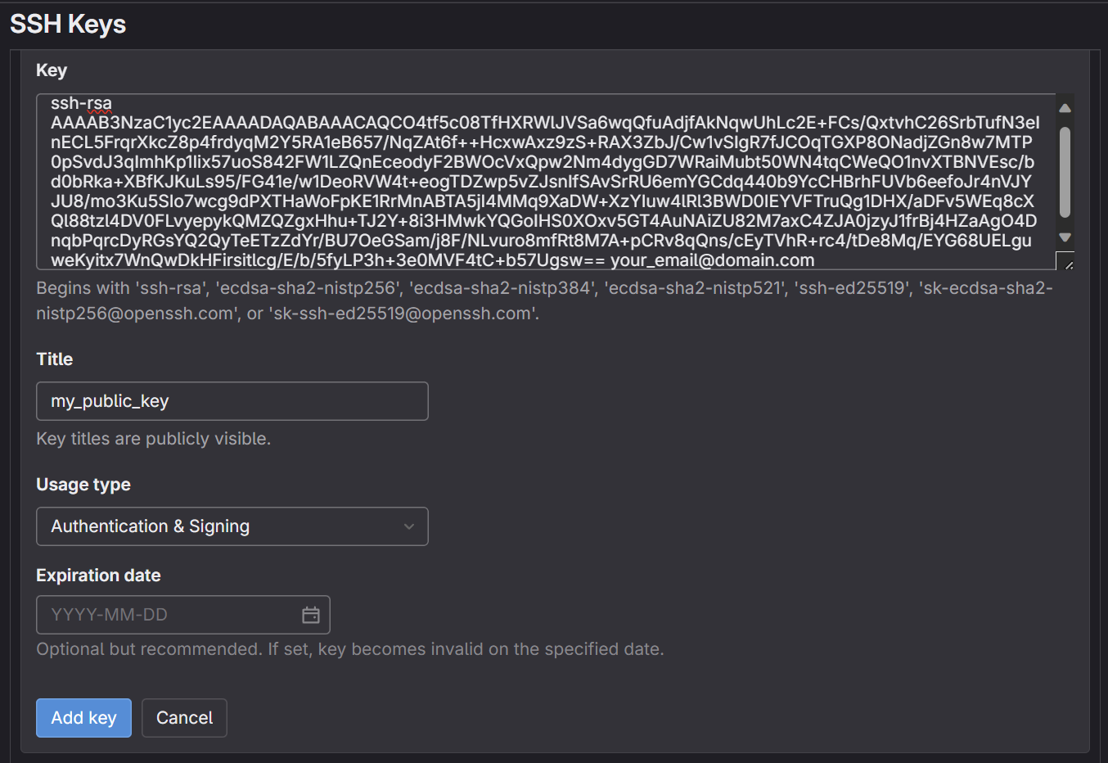
Task: Click the 'Key titles are publicly visible.' text
Action: point(153,439)
